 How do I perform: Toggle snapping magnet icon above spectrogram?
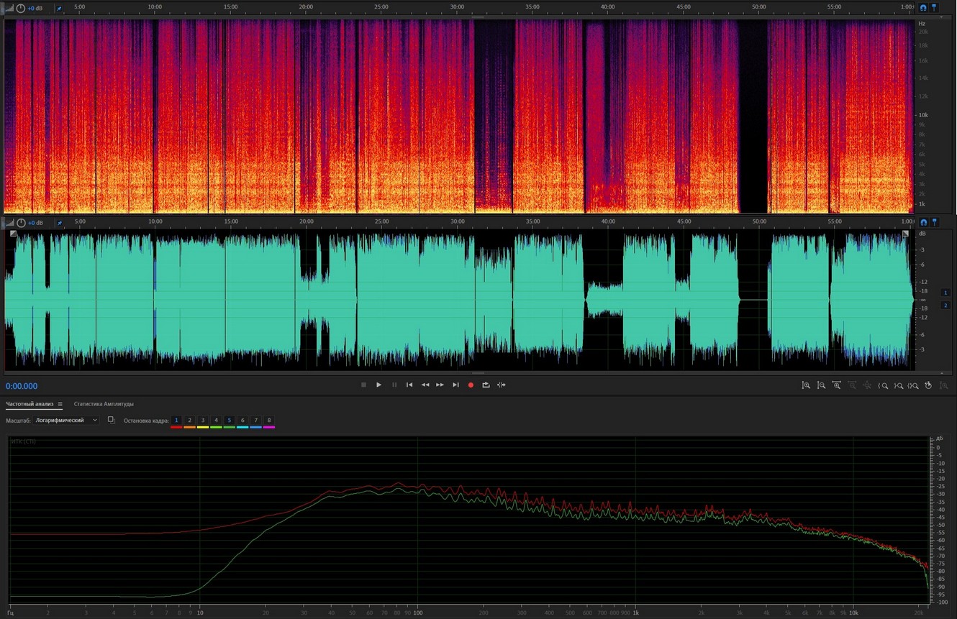coord(923,8)
